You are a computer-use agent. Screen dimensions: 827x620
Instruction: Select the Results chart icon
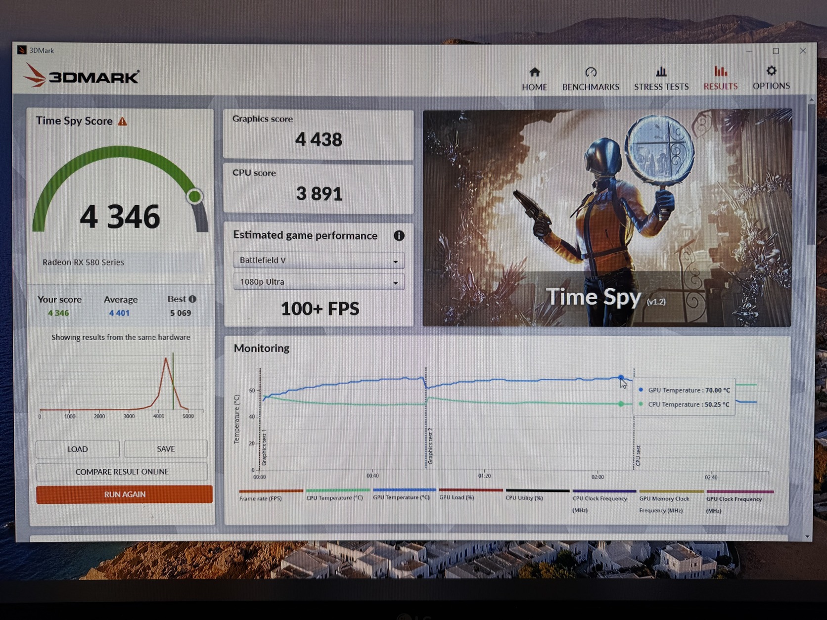point(721,71)
